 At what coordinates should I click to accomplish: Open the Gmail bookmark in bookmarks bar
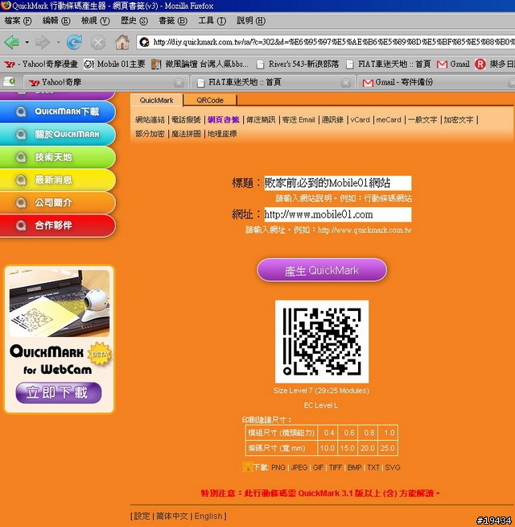[x=453, y=64]
